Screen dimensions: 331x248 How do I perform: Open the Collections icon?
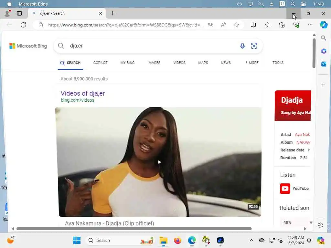click(x=282, y=25)
